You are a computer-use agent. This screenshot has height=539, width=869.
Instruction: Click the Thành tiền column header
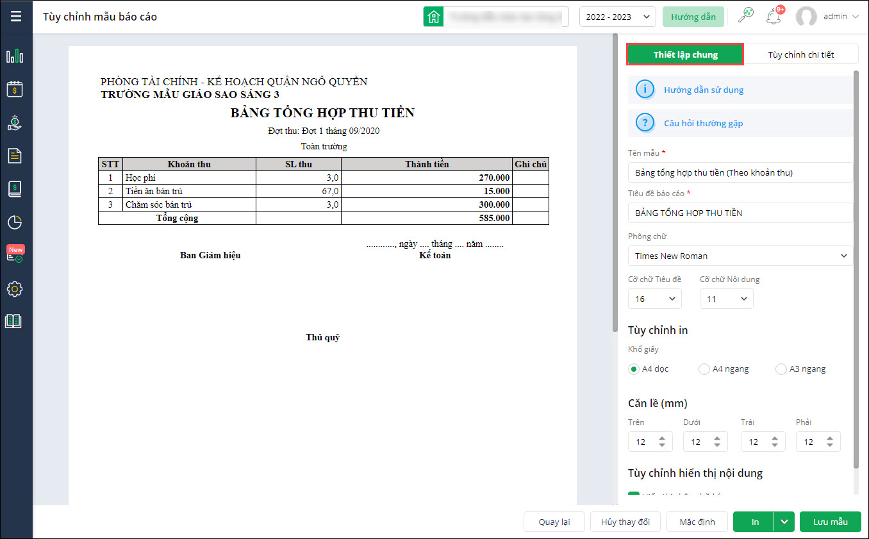click(x=427, y=164)
